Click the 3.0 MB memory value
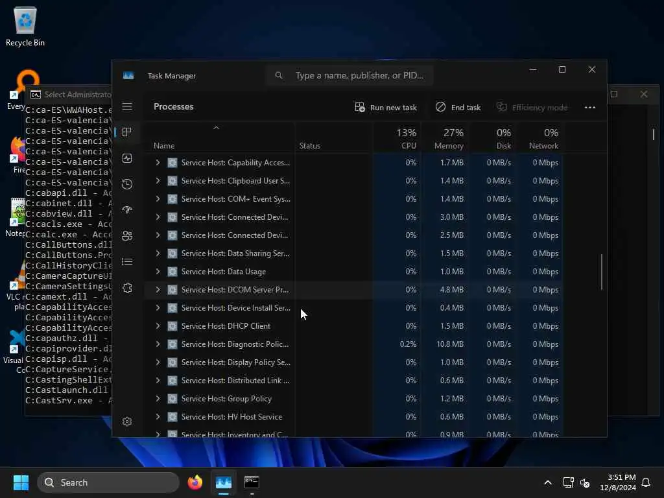 (x=451, y=217)
